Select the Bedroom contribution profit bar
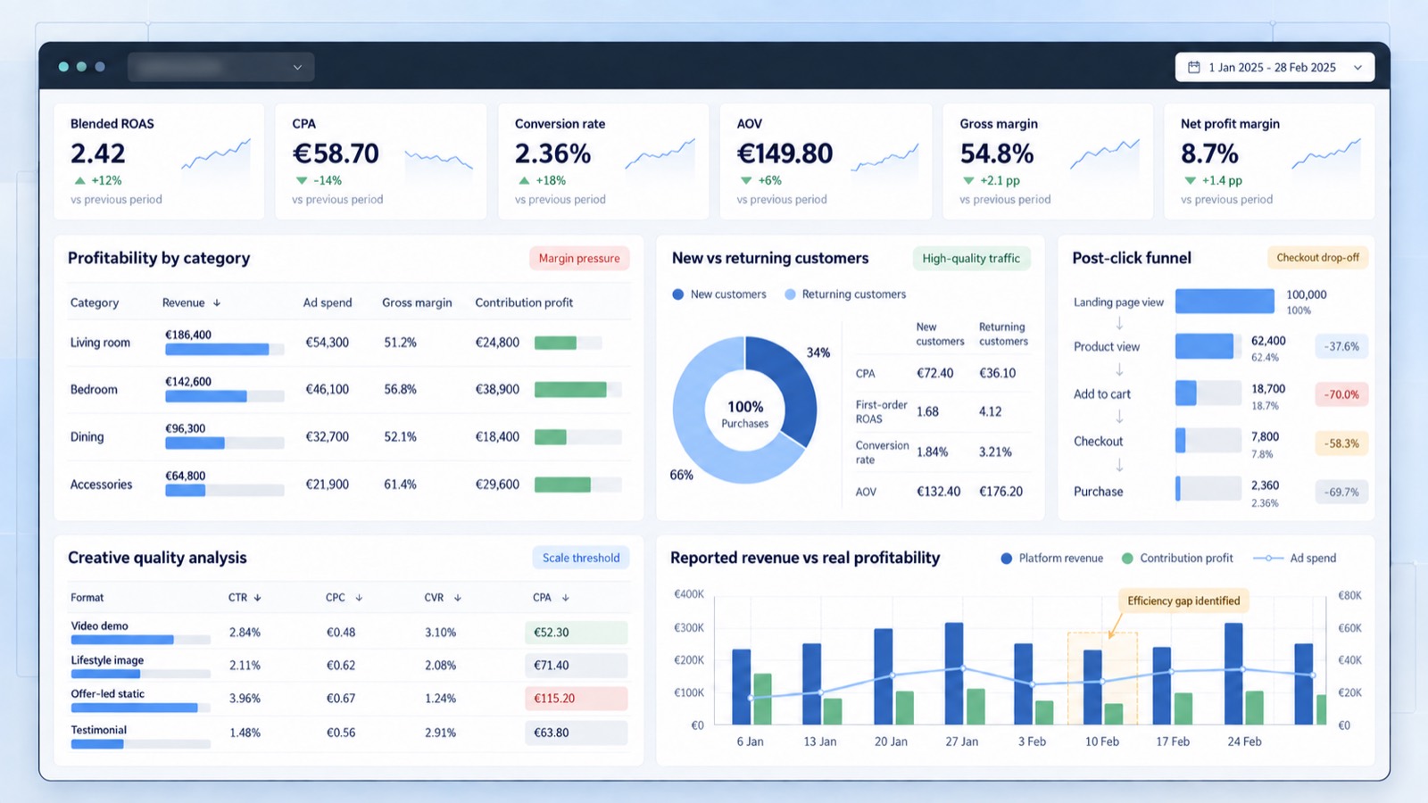 coord(570,390)
